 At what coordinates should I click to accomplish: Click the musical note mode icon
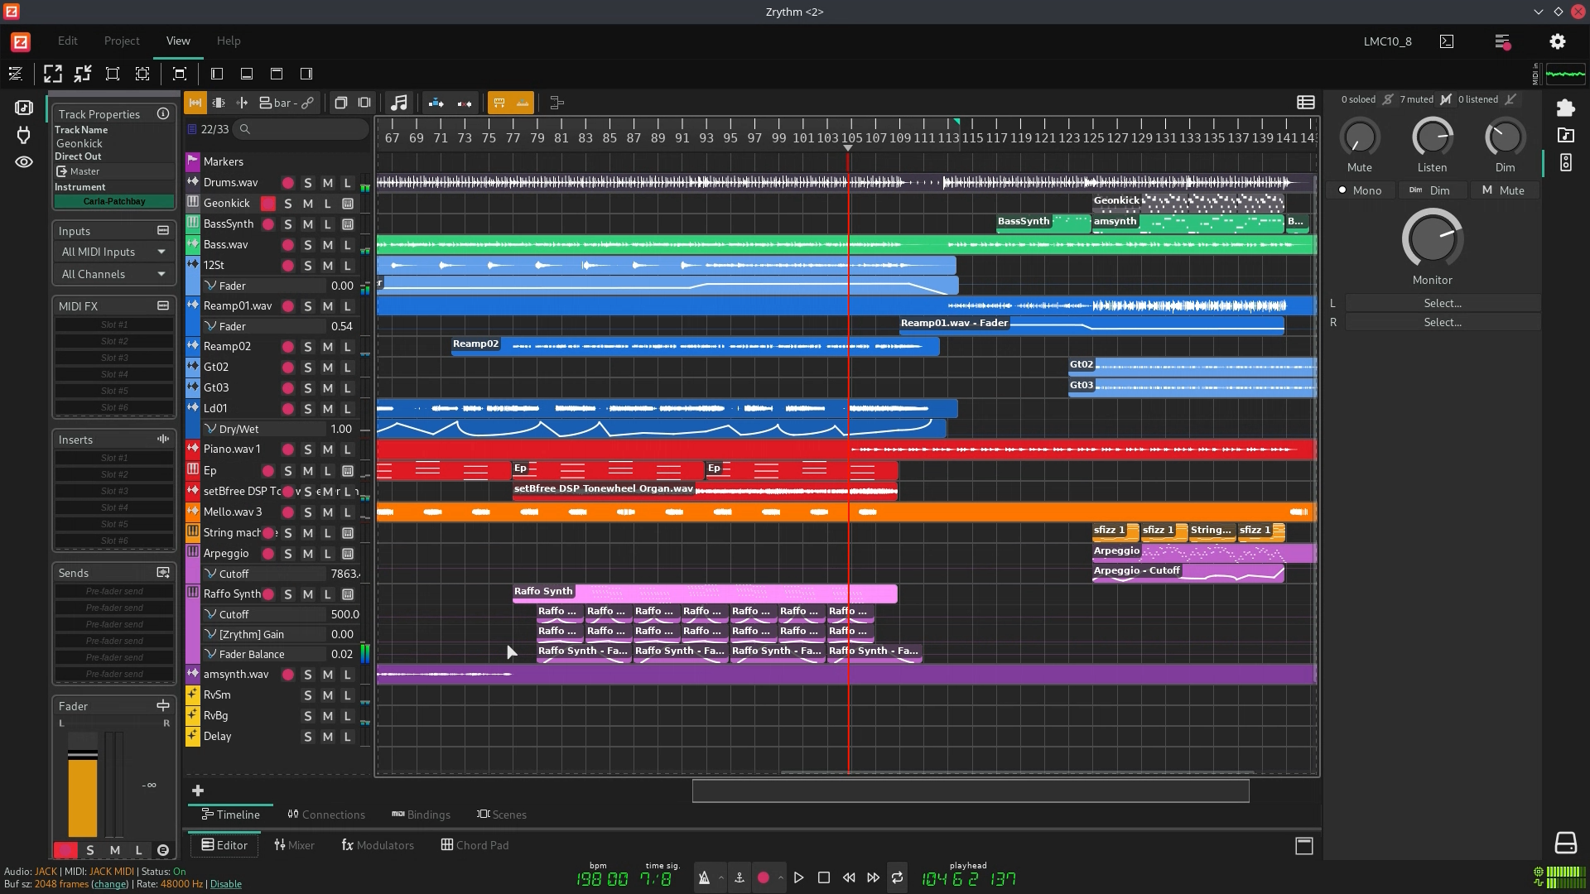point(398,103)
